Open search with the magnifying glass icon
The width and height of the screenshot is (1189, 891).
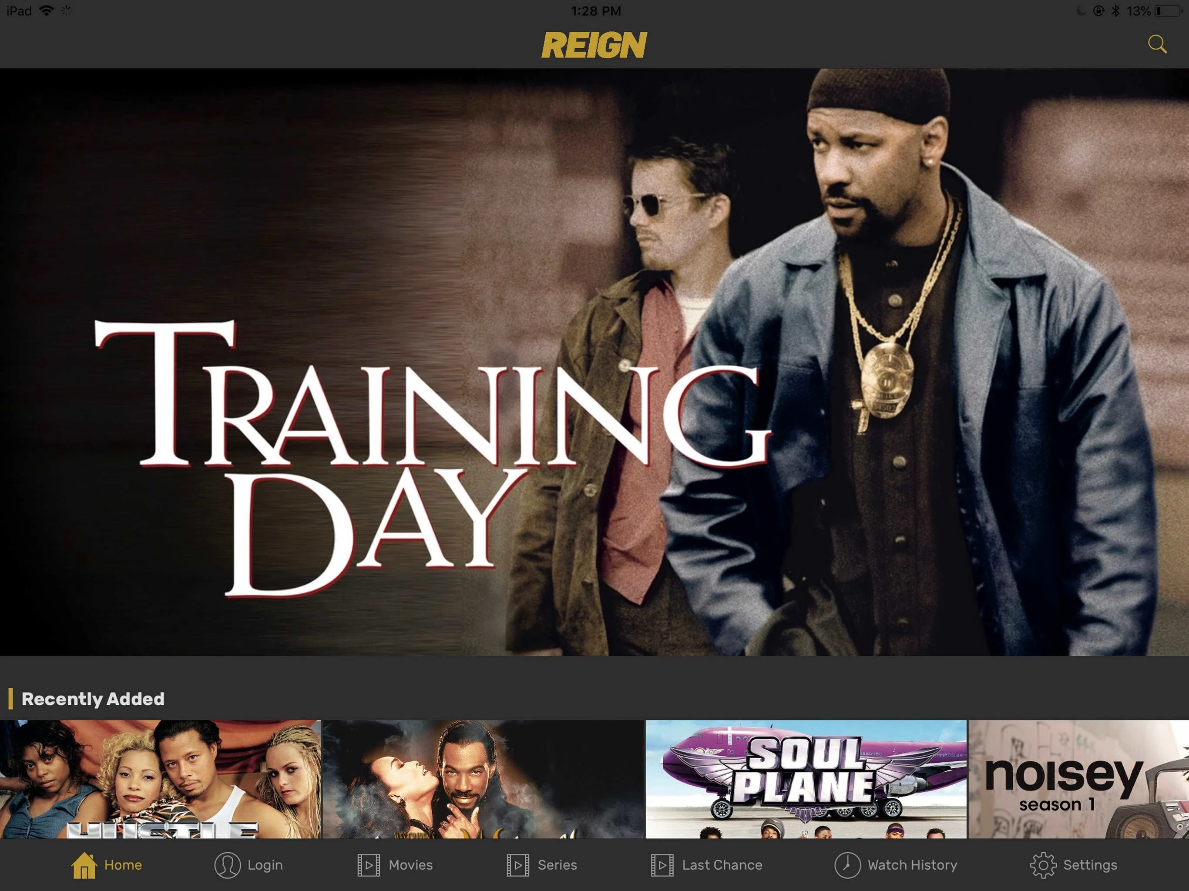[x=1157, y=44]
